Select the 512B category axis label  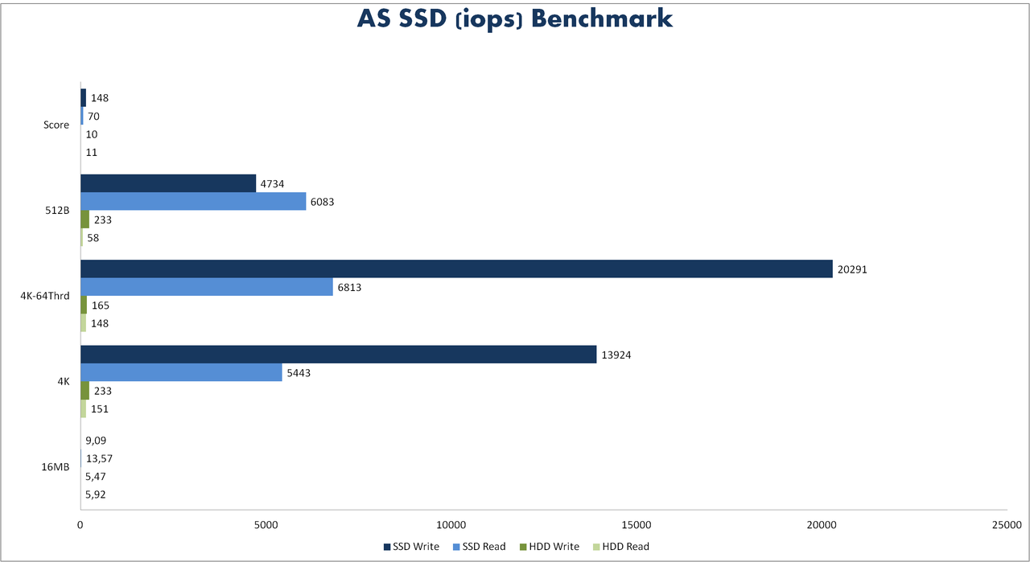(57, 211)
